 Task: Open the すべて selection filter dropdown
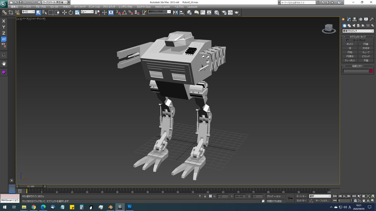coord(28,12)
